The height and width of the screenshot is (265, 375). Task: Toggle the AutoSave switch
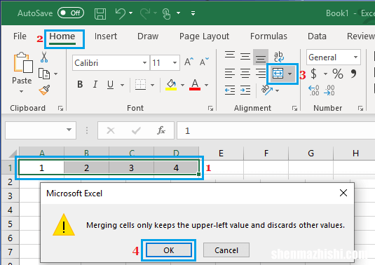coord(71,13)
